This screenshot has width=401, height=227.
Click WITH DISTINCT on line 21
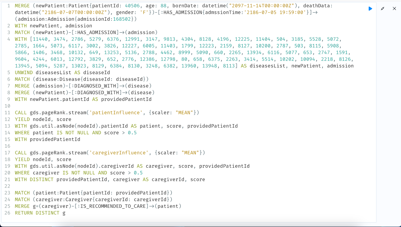34,179
